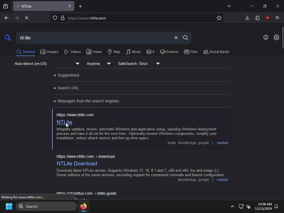Switch to Social Media category tab
The image size is (284, 213).
click(216, 52)
